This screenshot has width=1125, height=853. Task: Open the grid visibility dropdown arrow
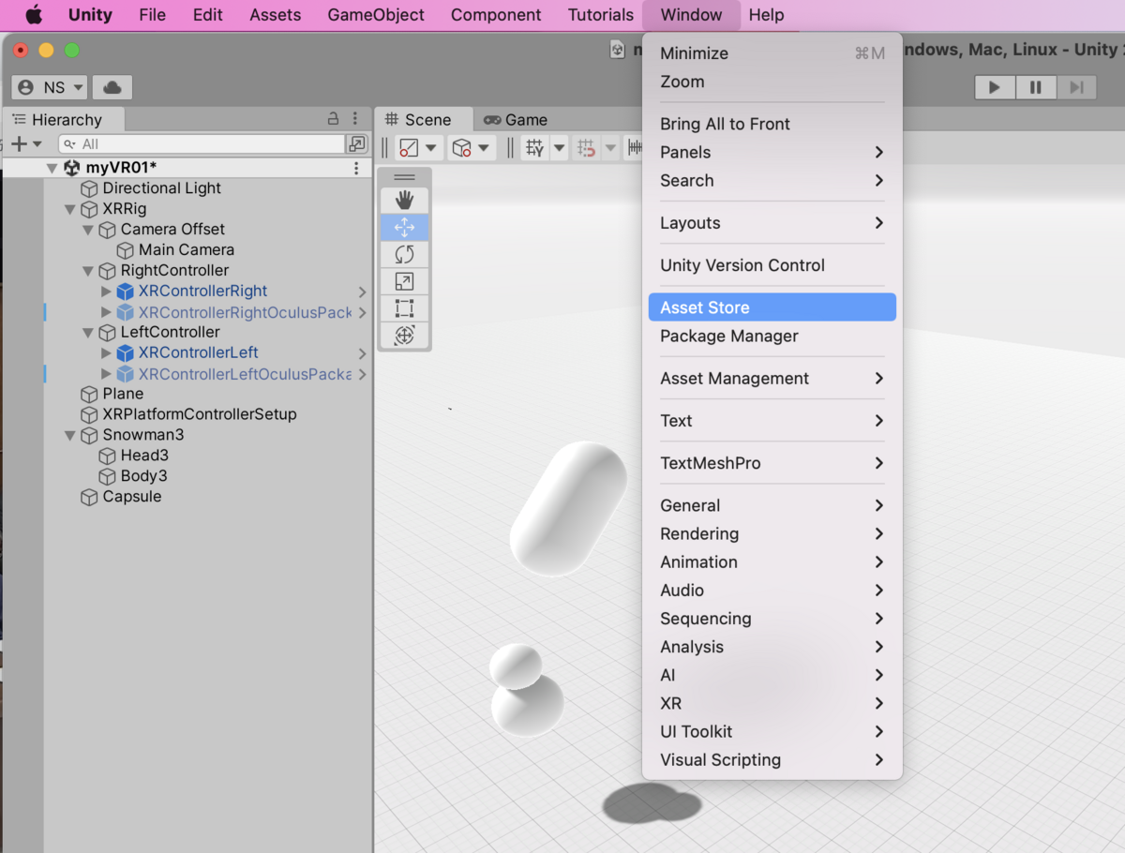(x=559, y=147)
